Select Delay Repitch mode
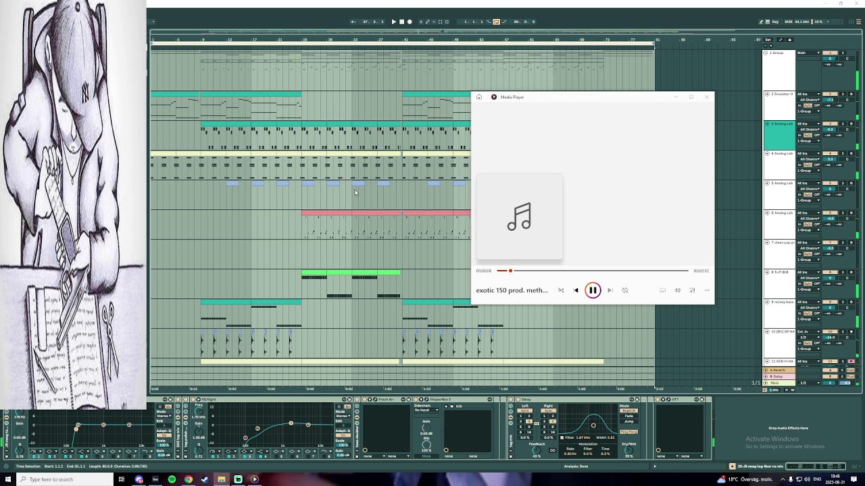Screen dimensions: 865x486 628,410
